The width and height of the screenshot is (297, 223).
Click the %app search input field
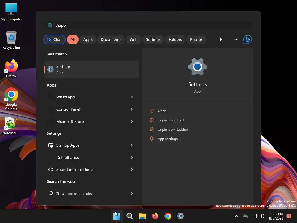[148, 25]
